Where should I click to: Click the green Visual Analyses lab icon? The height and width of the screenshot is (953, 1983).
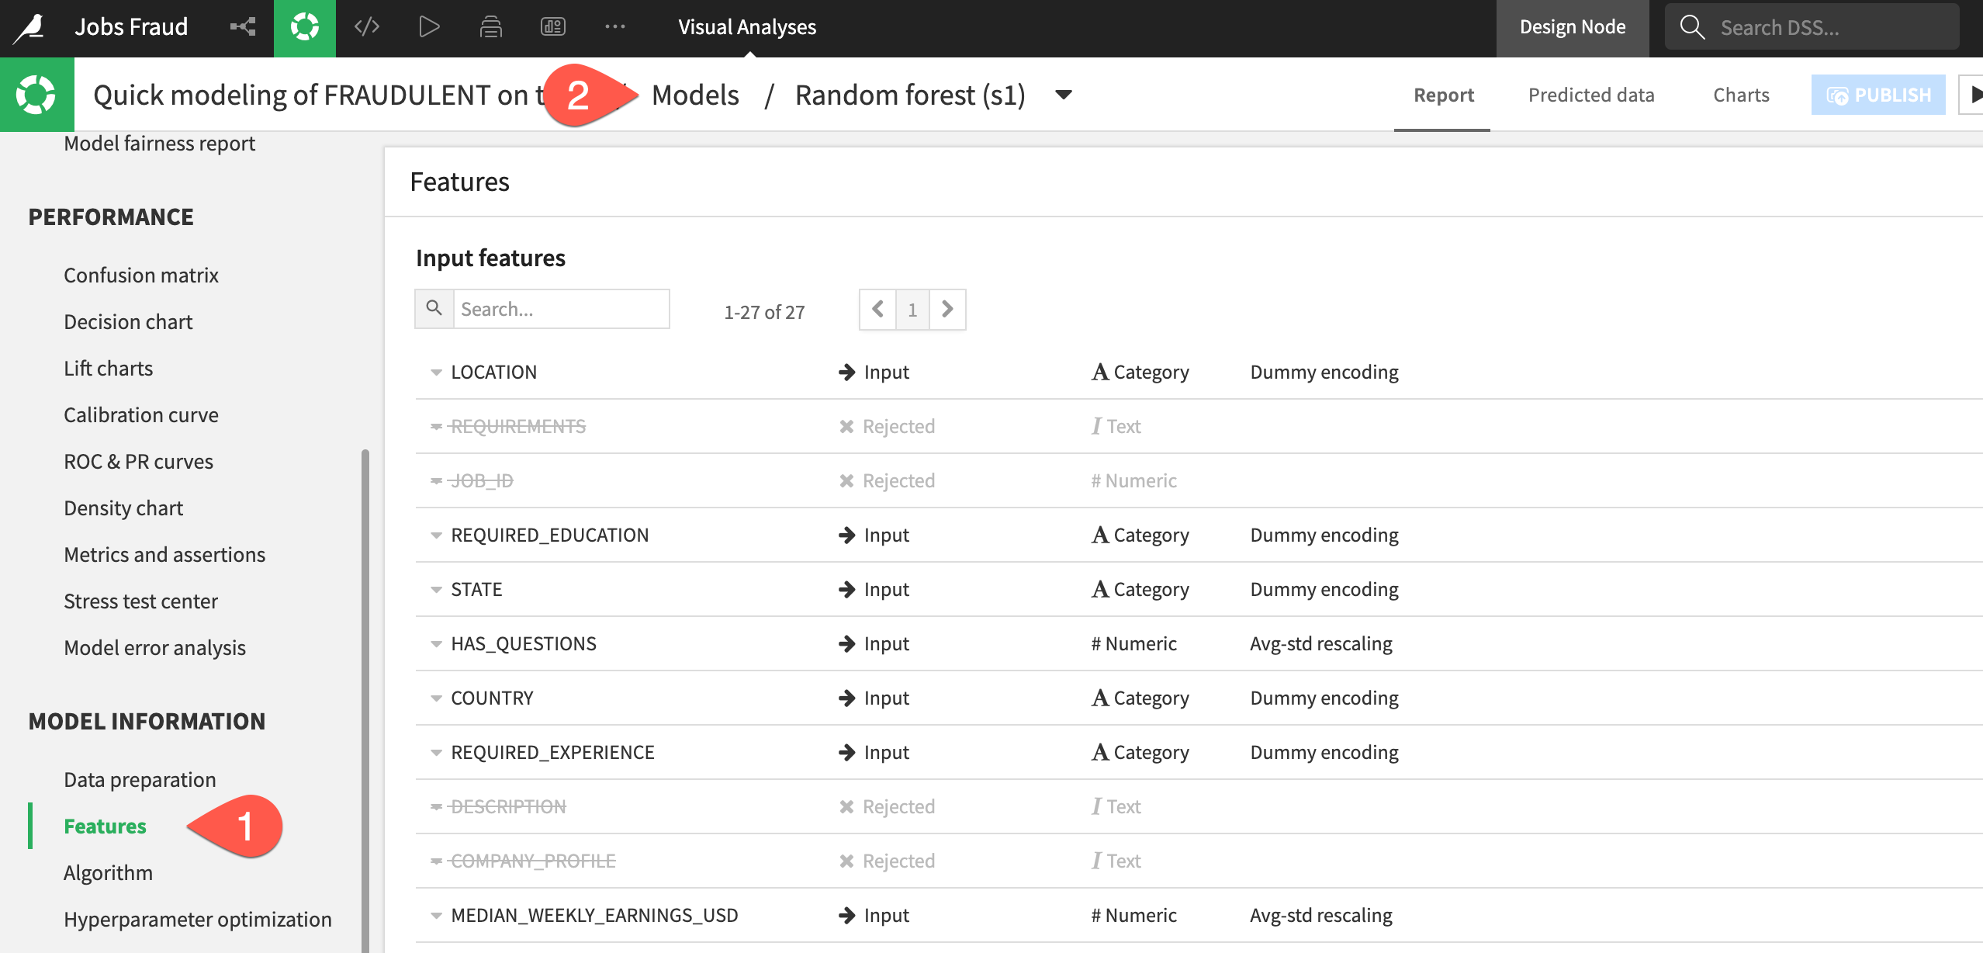[x=304, y=28]
